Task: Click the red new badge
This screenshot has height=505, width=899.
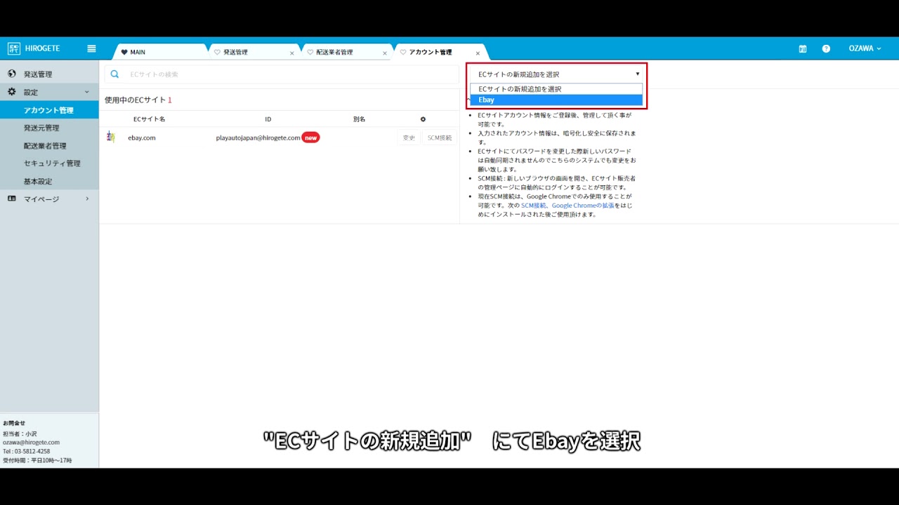Action: pos(310,137)
